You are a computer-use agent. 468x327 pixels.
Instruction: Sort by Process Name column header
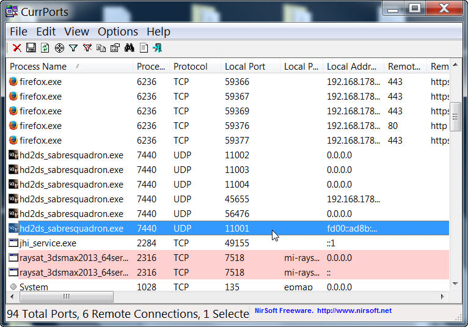point(70,66)
